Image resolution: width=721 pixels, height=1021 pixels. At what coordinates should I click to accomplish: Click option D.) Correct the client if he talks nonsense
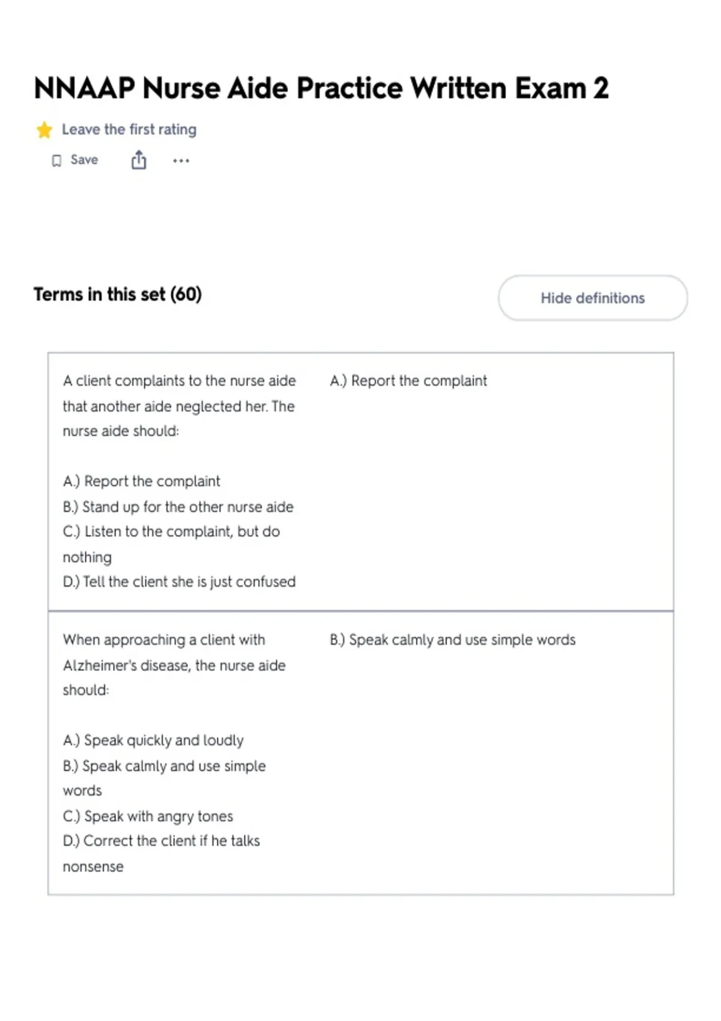point(161,853)
